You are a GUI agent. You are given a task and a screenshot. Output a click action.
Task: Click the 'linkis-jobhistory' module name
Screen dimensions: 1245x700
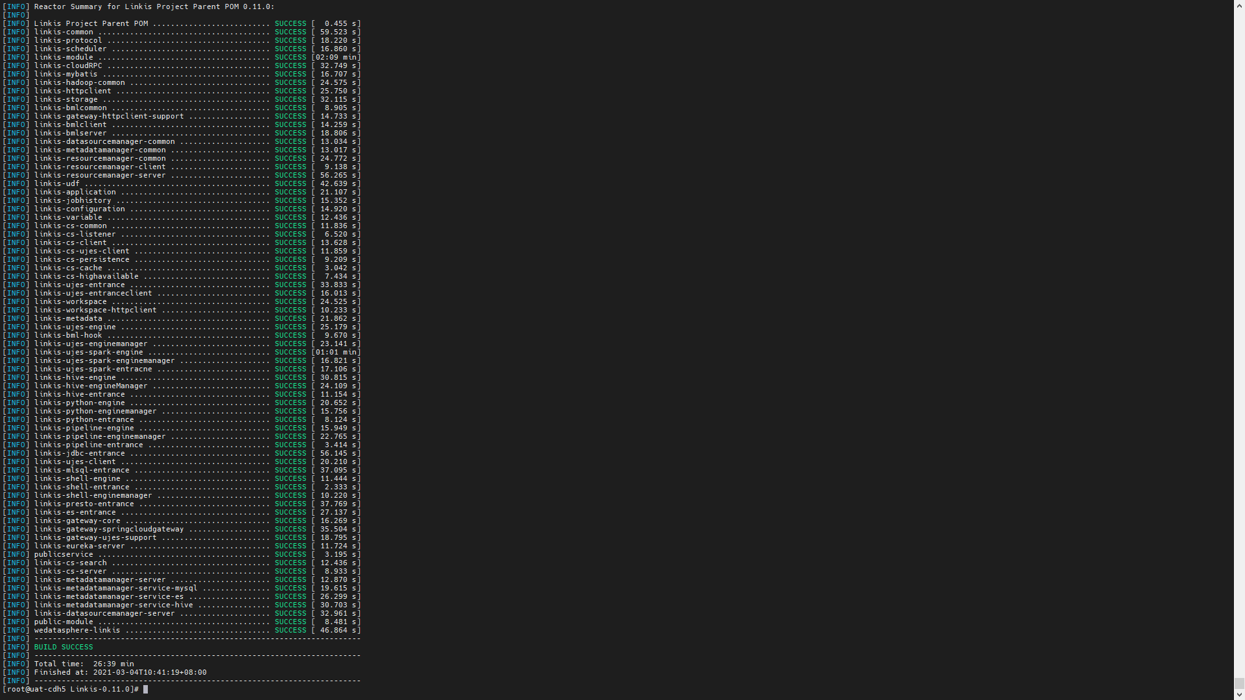(x=73, y=200)
